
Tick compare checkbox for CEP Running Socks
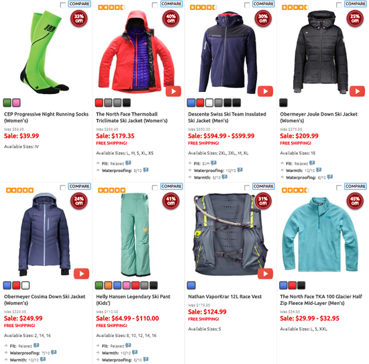coord(63,5)
